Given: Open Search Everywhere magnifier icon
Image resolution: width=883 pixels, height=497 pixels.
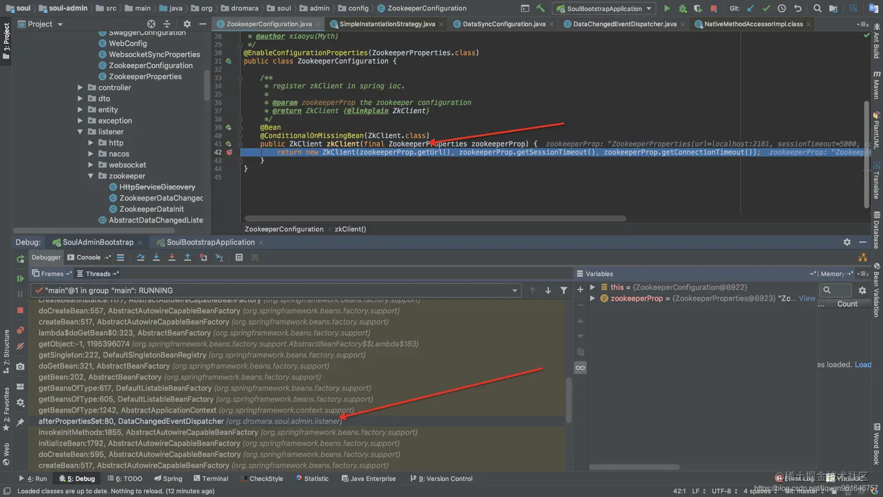Looking at the screenshot, I should [x=818, y=9].
